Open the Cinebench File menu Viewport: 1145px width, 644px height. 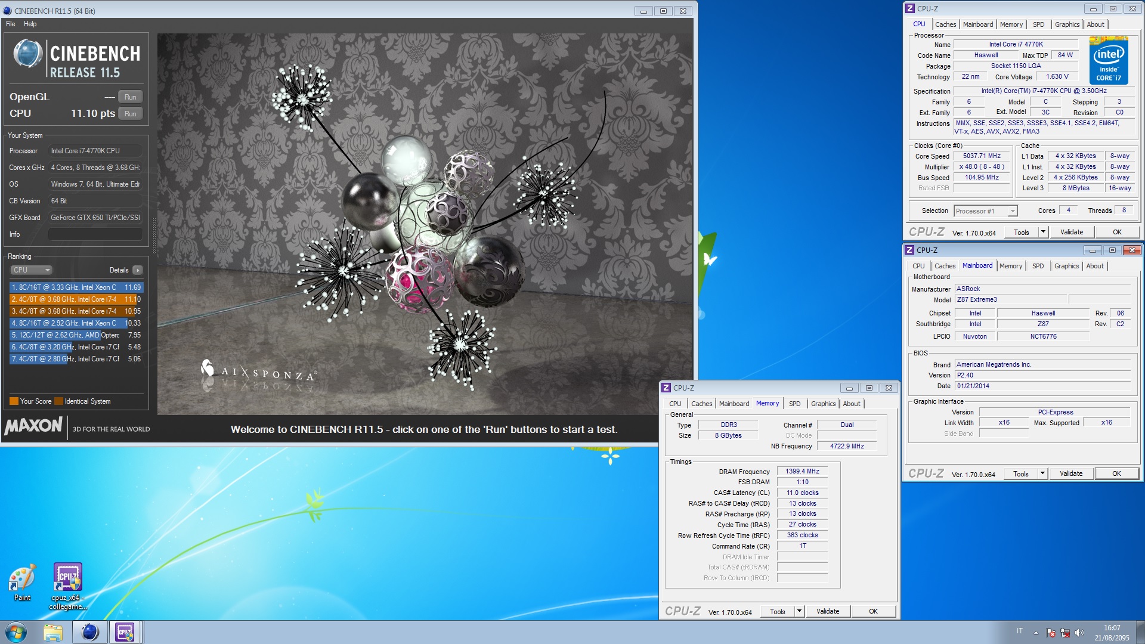pyautogui.click(x=11, y=24)
